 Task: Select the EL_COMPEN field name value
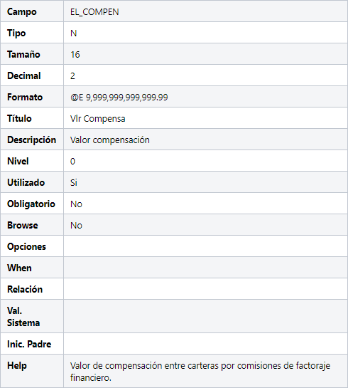click(94, 12)
